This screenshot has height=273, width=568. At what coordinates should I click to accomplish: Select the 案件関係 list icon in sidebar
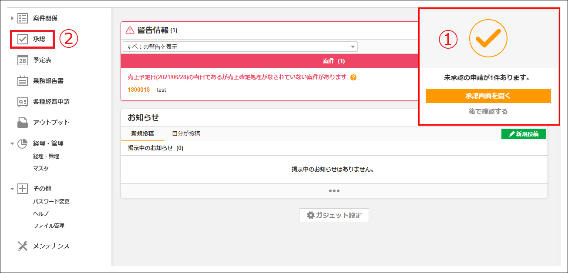pyautogui.click(x=24, y=18)
